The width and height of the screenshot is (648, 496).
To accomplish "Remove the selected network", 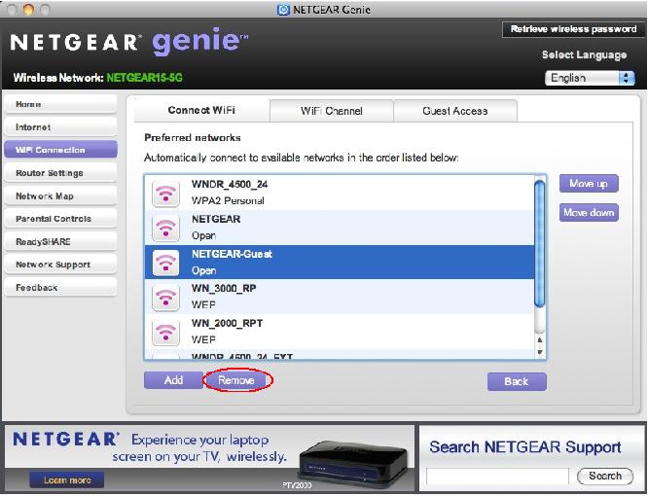I will (236, 380).
